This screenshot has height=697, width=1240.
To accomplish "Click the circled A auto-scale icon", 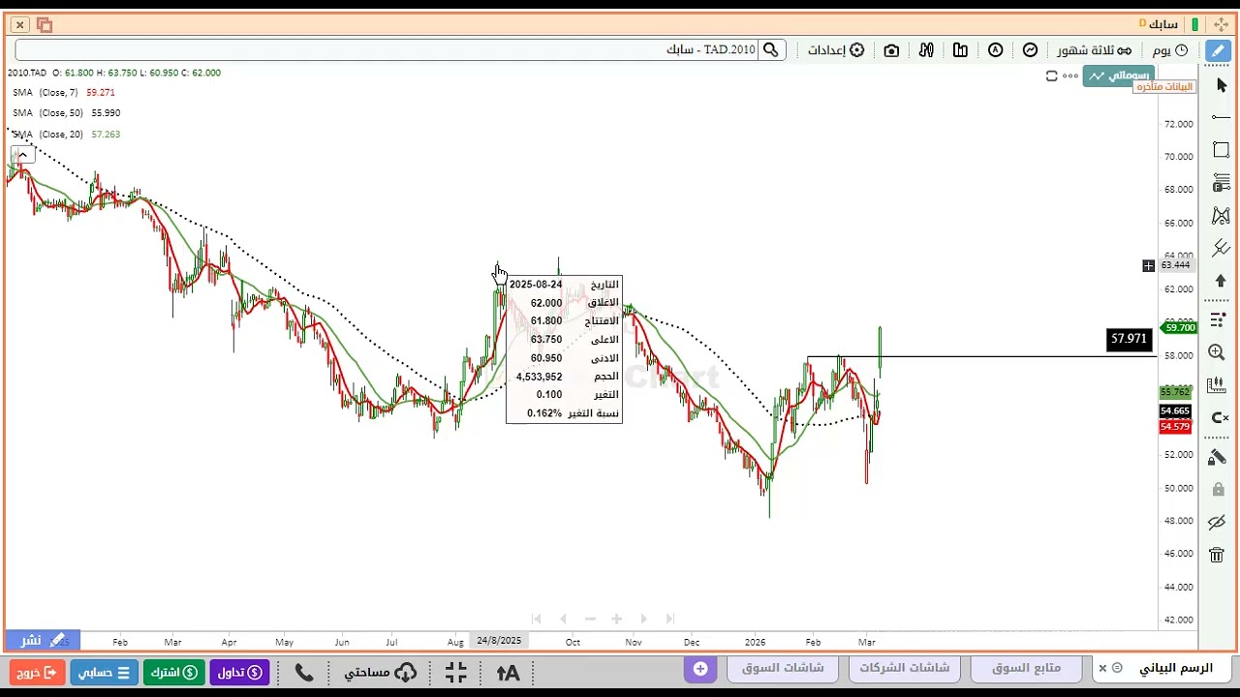I will tap(996, 50).
